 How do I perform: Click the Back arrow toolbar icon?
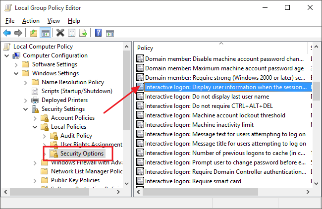[x=7, y=33]
